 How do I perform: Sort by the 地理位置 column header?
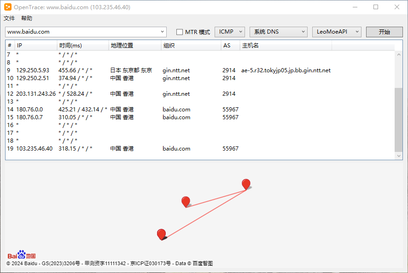point(135,46)
